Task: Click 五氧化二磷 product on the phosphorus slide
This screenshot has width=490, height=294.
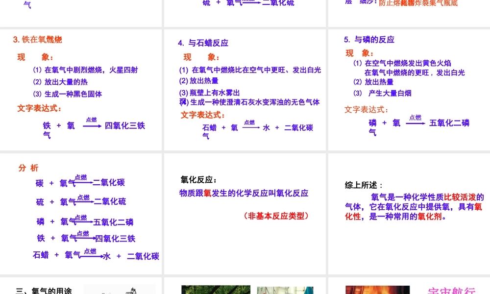Action: [x=449, y=123]
